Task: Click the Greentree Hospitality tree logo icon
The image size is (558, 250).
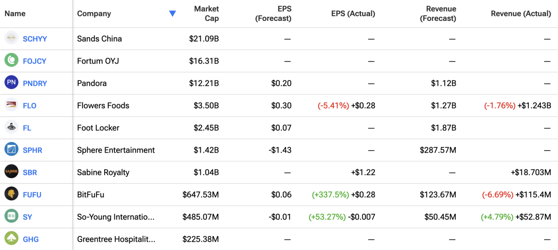Action: point(11,239)
